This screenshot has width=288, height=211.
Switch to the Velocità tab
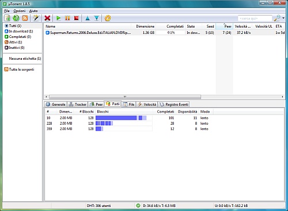[147, 105]
